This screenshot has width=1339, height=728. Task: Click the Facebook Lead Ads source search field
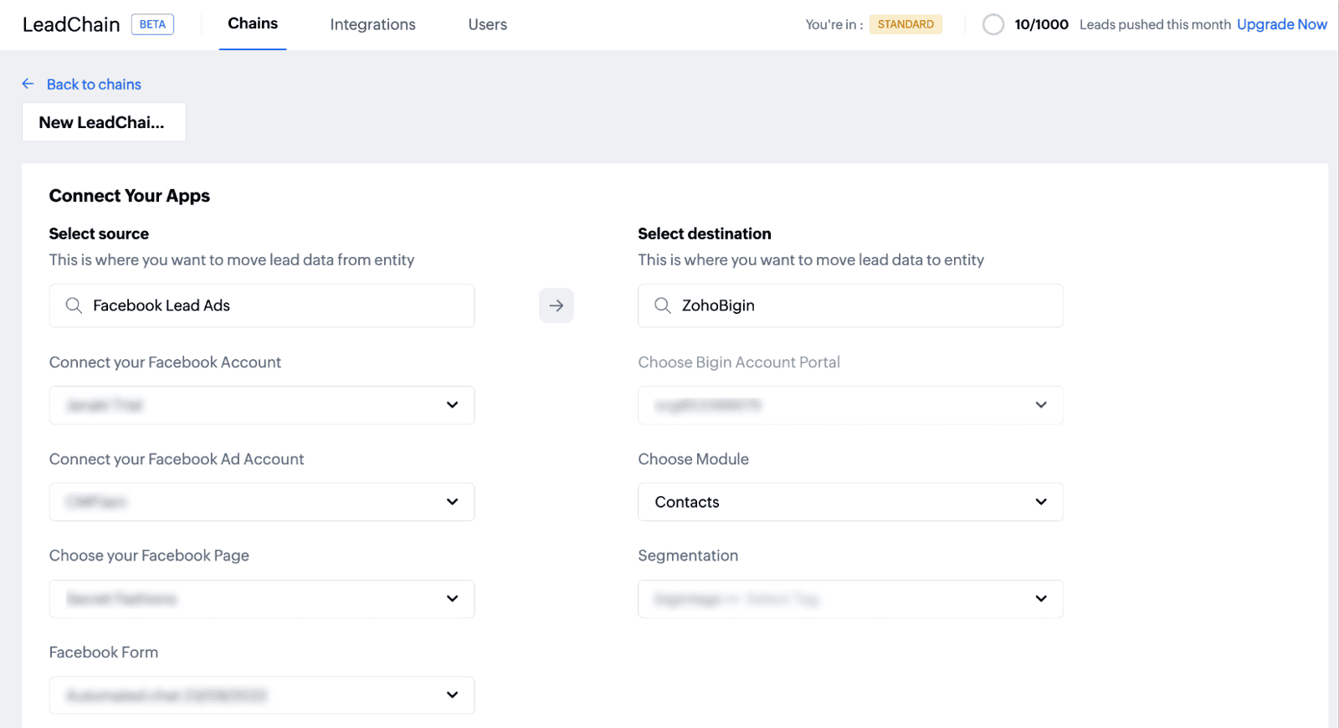262,305
